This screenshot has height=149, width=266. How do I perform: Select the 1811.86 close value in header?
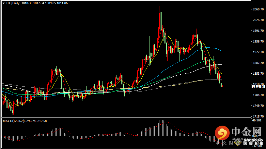tap(62, 3)
